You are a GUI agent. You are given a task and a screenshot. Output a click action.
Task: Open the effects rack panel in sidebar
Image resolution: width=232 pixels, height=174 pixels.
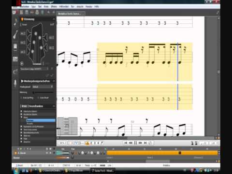point(15,59)
